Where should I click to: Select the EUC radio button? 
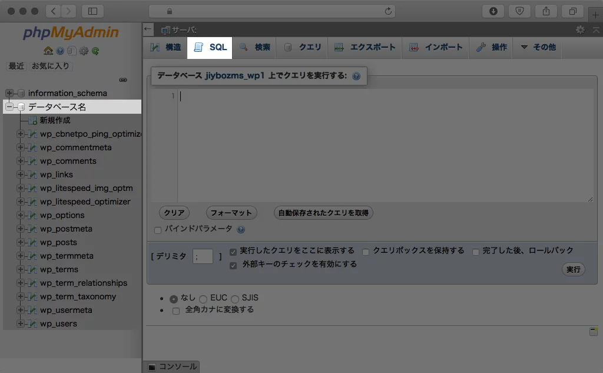[x=203, y=299]
